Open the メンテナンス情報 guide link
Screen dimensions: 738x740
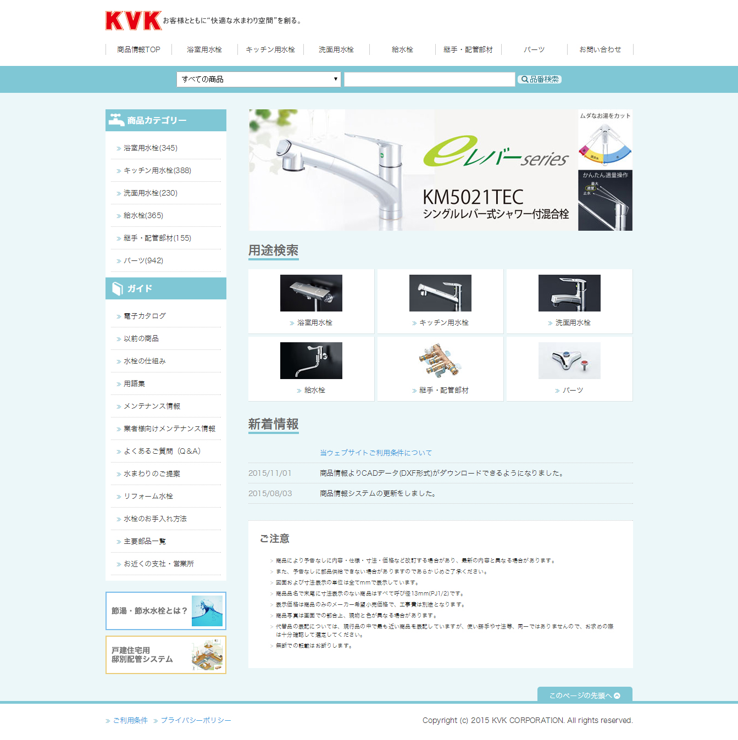point(152,406)
